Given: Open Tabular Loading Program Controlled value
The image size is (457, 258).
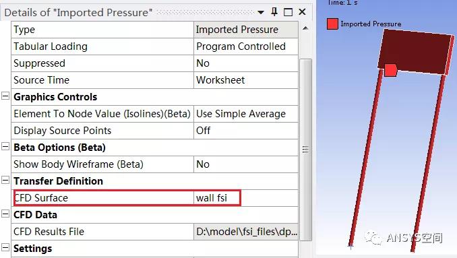Looking at the screenshot, I should 246,46.
